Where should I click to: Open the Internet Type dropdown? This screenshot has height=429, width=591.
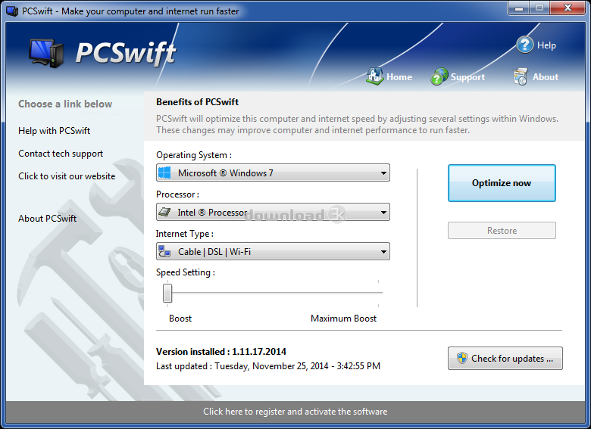(383, 252)
